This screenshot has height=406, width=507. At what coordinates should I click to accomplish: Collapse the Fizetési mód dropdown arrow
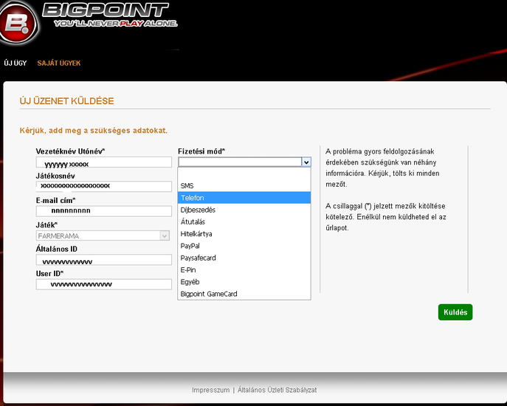[x=306, y=162]
